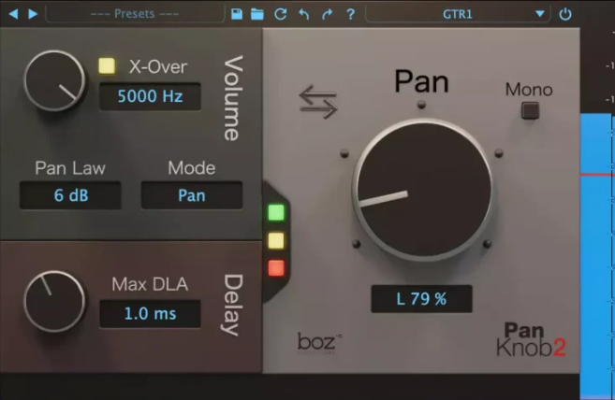Open preset folder icon
Viewport: 615px width, 400px height.
[257, 14]
